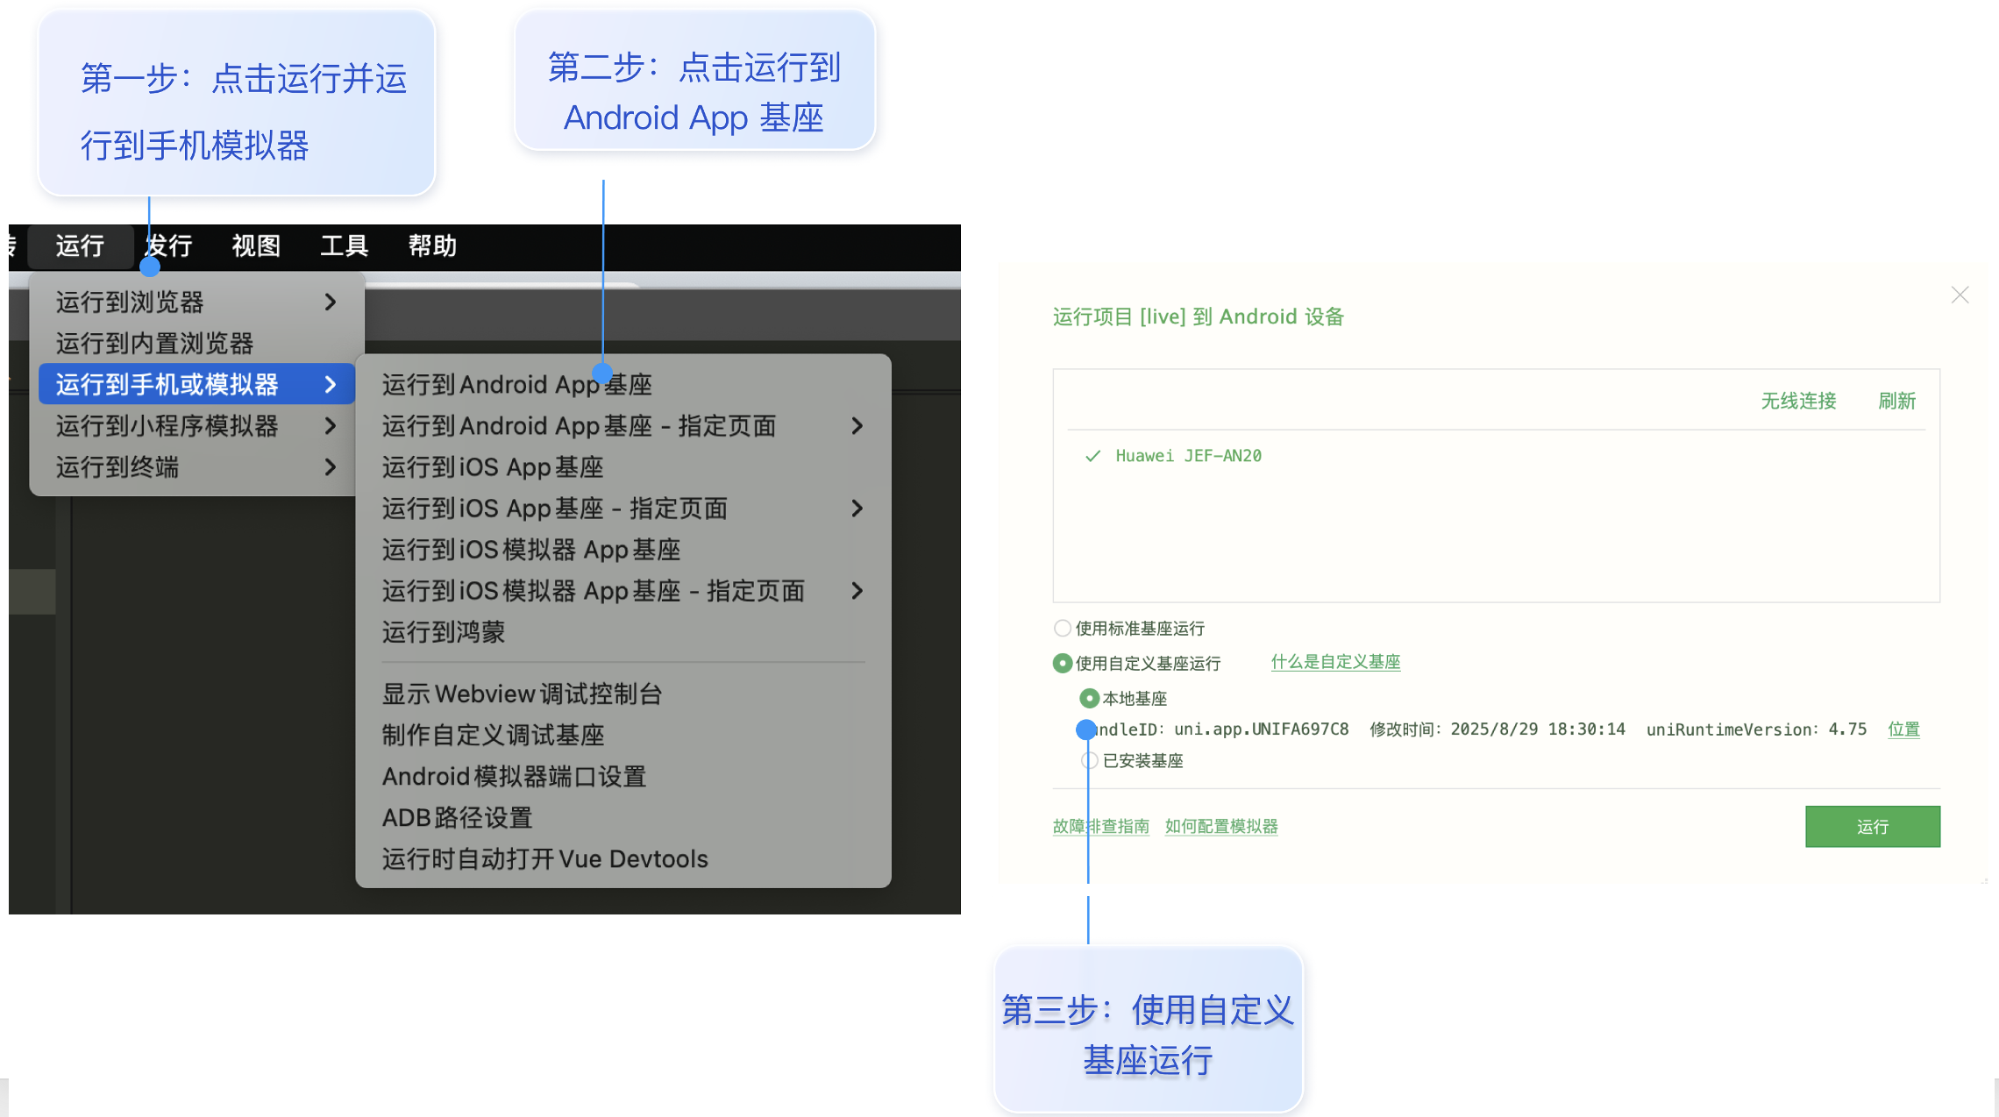Click 无线连接 link
The width and height of the screenshot is (1999, 1117).
pos(1798,402)
